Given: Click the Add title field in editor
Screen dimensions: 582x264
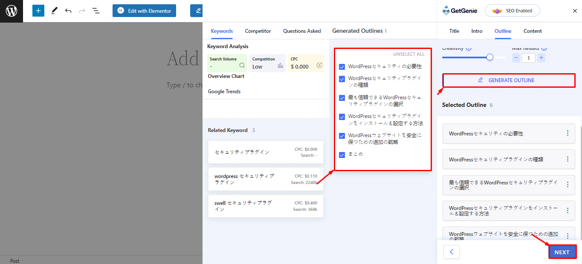Looking at the screenshot, I should 184,58.
